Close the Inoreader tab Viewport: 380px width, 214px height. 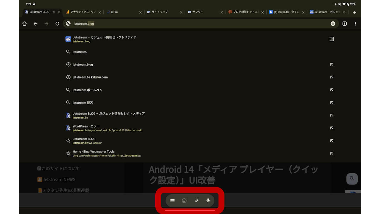(303, 12)
